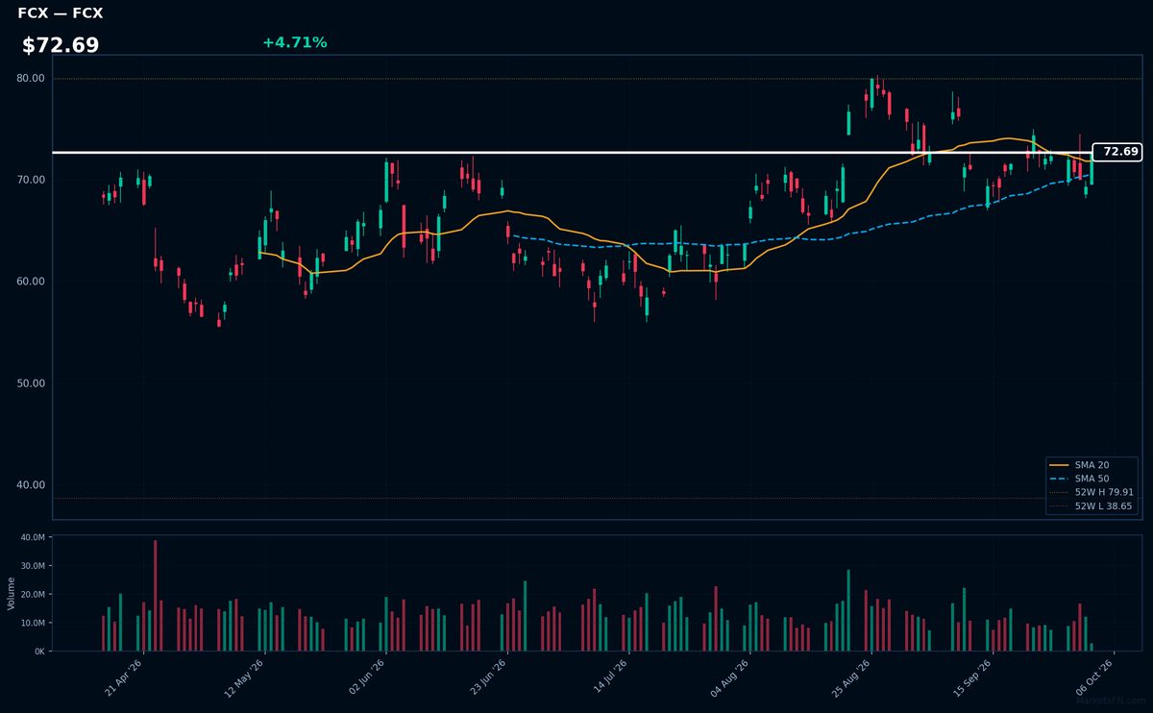Click the 60.00 price axis label
Image resolution: width=1153 pixels, height=713 pixels.
tap(31, 282)
